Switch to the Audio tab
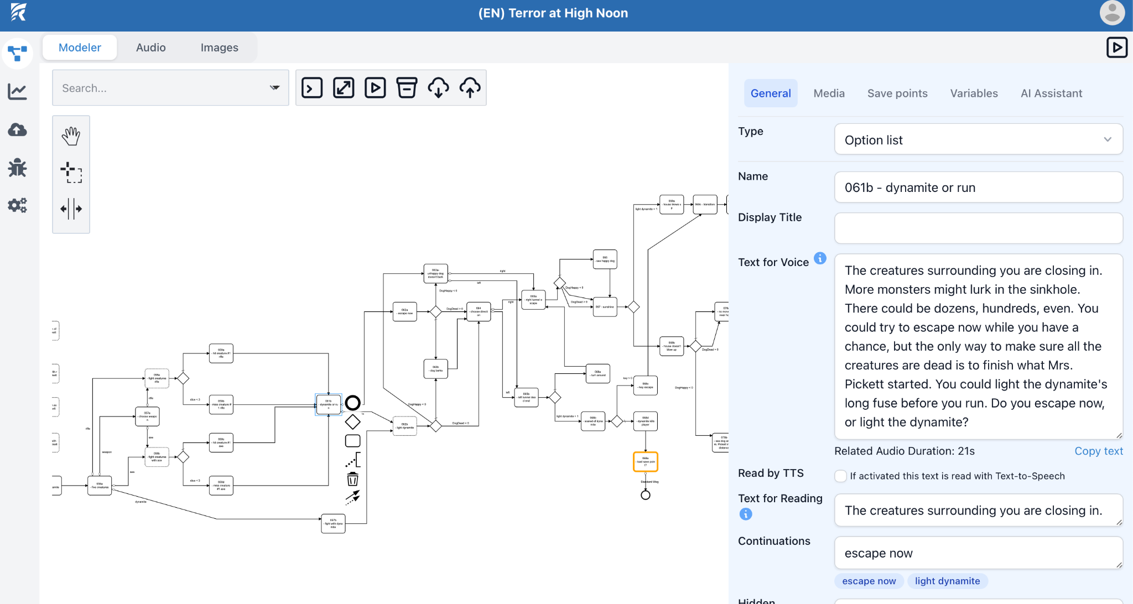The image size is (1133, 604). coord(151,48)
